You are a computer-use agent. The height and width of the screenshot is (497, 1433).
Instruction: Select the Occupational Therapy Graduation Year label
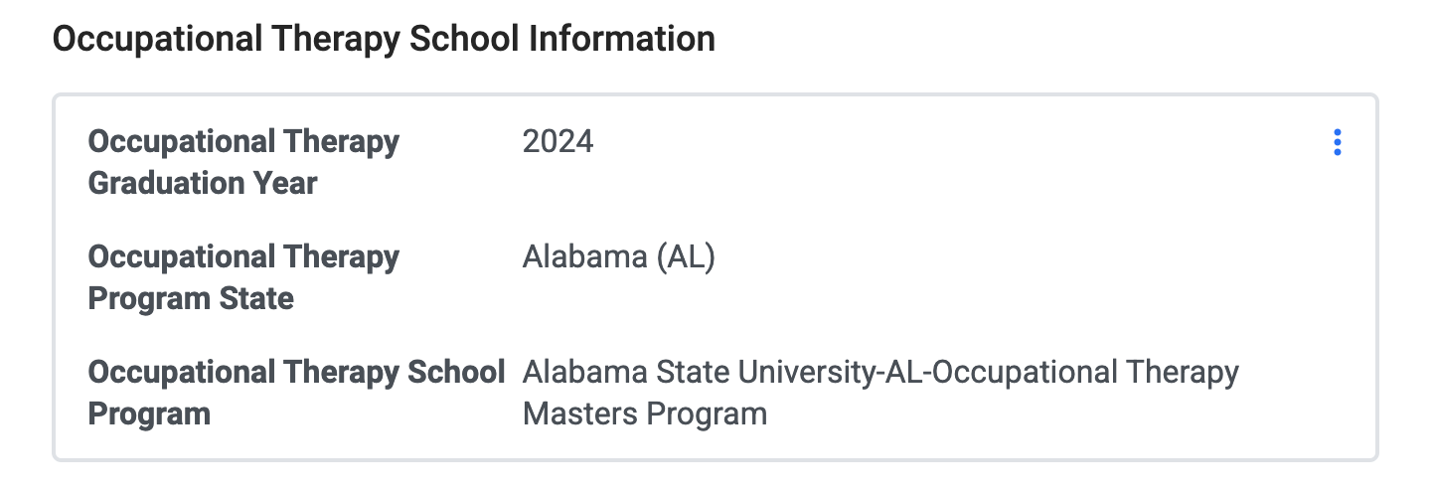[x=243, y=162]
